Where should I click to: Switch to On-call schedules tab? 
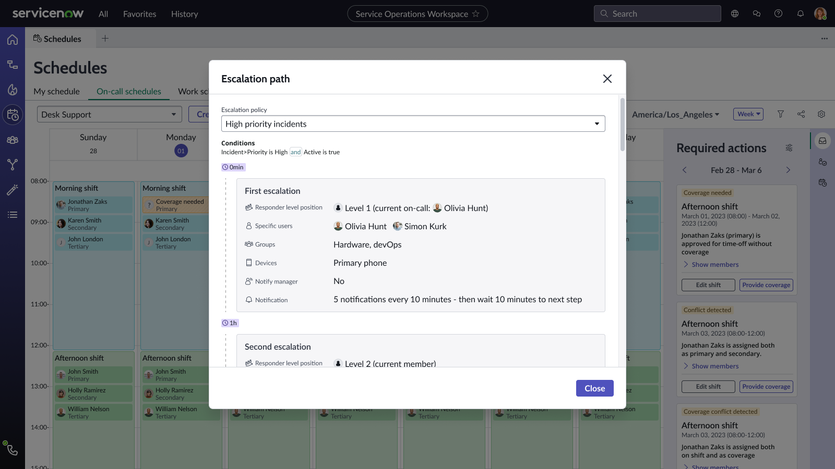tap(129, 91)
